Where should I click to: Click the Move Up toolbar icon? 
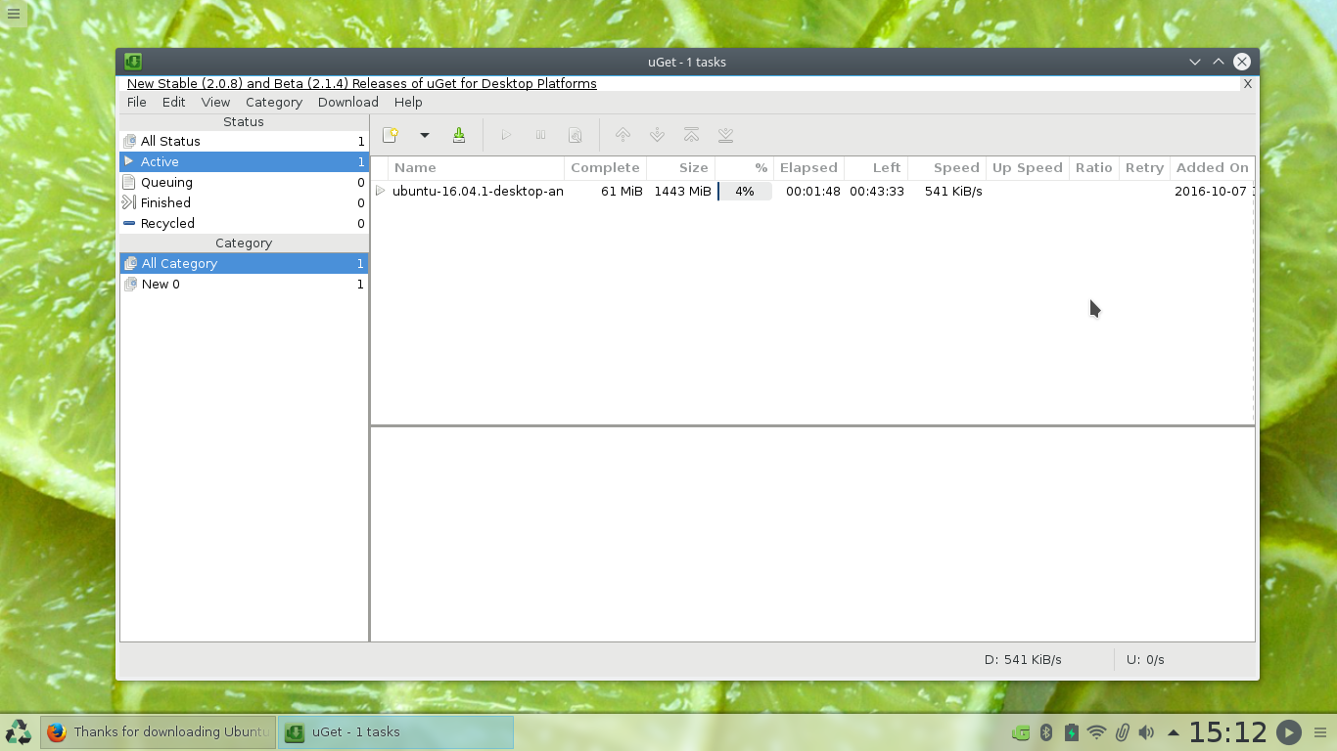click(622, 135)
